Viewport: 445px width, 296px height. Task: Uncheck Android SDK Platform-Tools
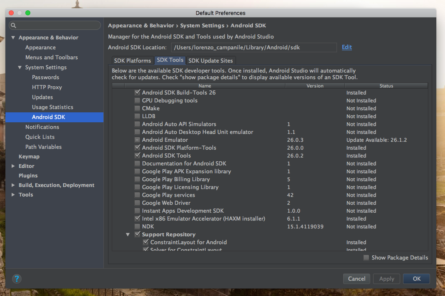tap(138, 148)
